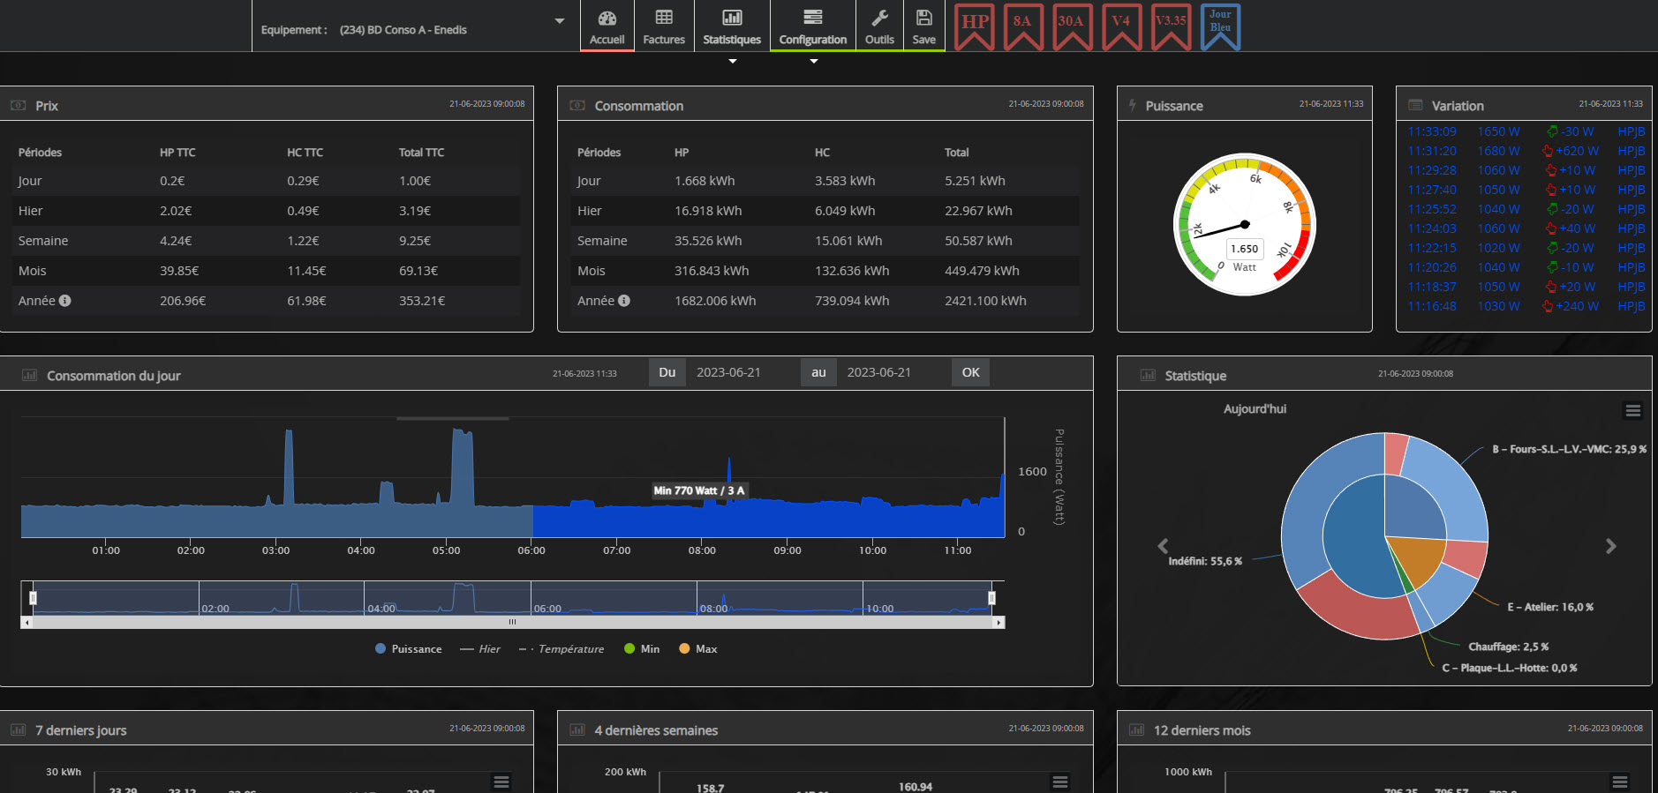This screenshot has width=1658, height=793.
Task: Select C - Plaque-L.L.-Hotte pie label
Action: pos(1510,668)
